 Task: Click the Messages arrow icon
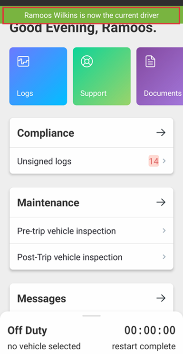161,298
